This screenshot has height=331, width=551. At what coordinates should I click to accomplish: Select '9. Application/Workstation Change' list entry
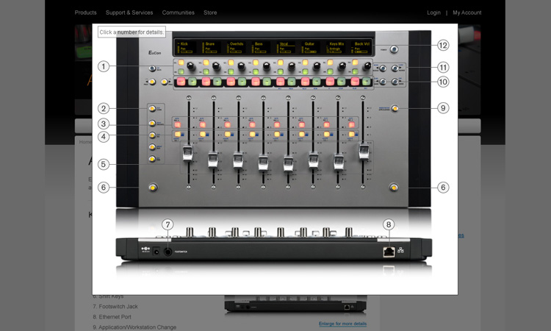(x=134, y=327)
